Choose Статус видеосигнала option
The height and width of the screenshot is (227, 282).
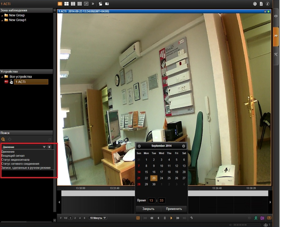tap(15, 160)
